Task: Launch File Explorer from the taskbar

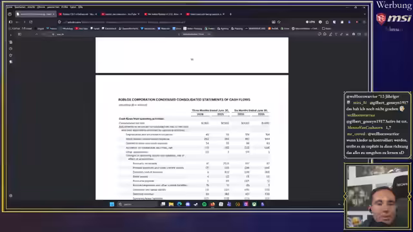Action: [x=171, y=204]
